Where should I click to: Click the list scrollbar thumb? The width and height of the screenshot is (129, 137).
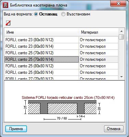(121, 37)
